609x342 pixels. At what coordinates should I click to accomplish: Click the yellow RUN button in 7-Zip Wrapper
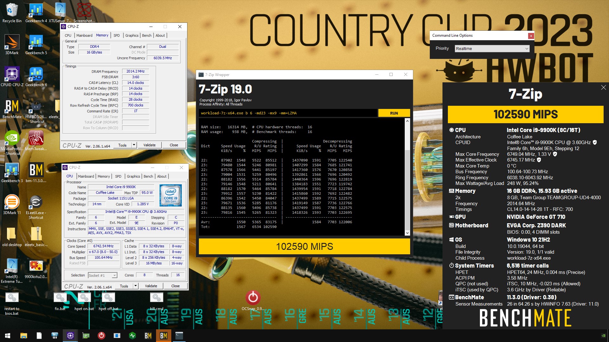(394, 113)
